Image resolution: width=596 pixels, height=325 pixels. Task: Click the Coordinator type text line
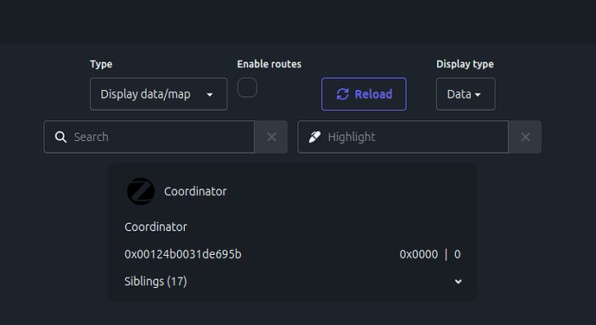click(155, 226)
